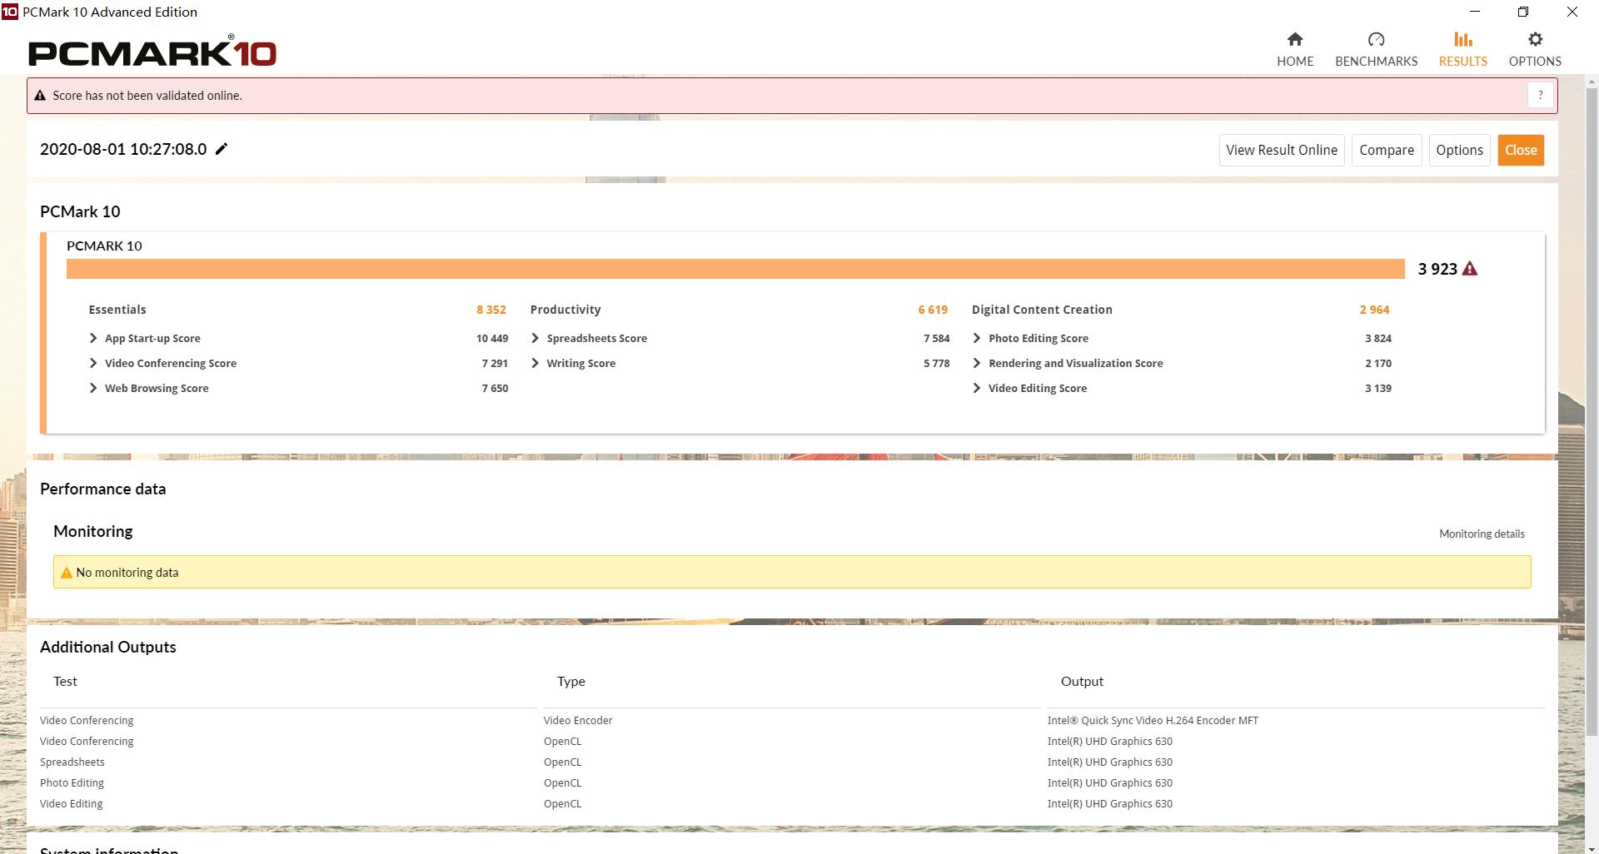
Task: Click the Rendering and Visualization value 2 170
Action: coord(1378,363)
